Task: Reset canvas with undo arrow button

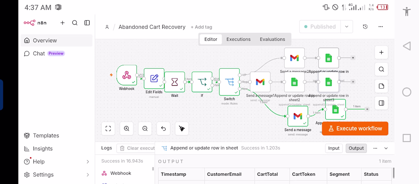Action: 163,129
